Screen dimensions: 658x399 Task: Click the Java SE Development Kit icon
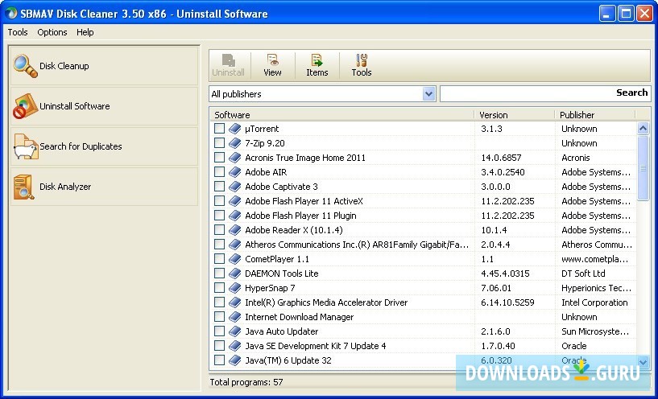[x=235, y=346]
